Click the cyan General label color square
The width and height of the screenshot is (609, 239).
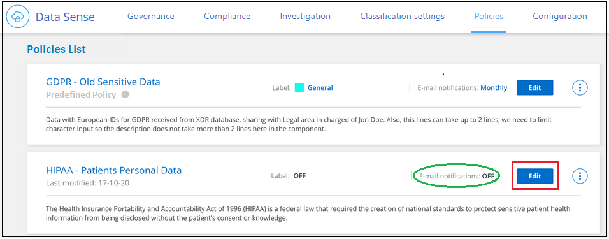point(299,88)
